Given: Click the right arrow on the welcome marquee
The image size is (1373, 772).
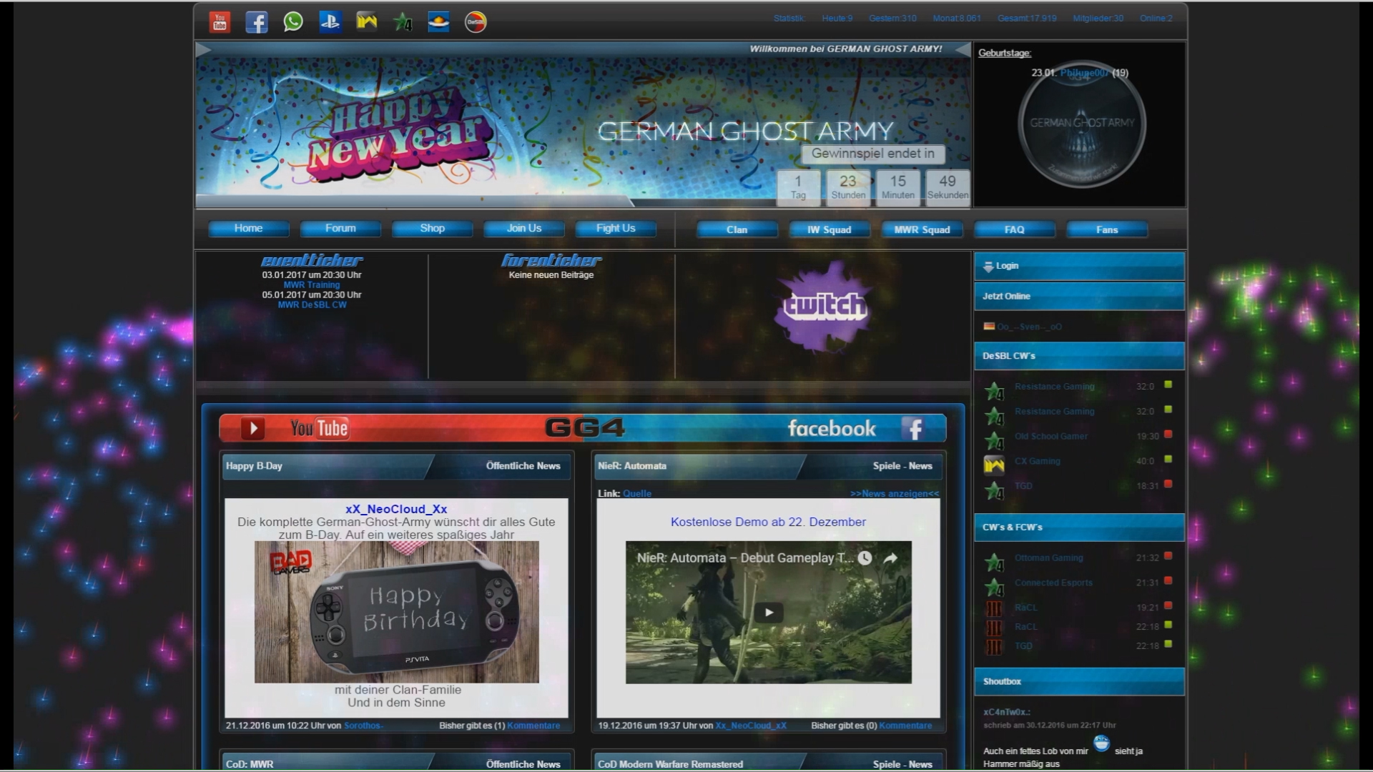Looking at the screenshot, I should click(x=963, y=49).
